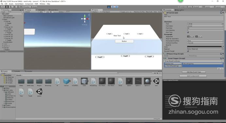Collapse the Plane object in Hierarchy
Screen dimensions: 226x123
(x=3, y=20)
